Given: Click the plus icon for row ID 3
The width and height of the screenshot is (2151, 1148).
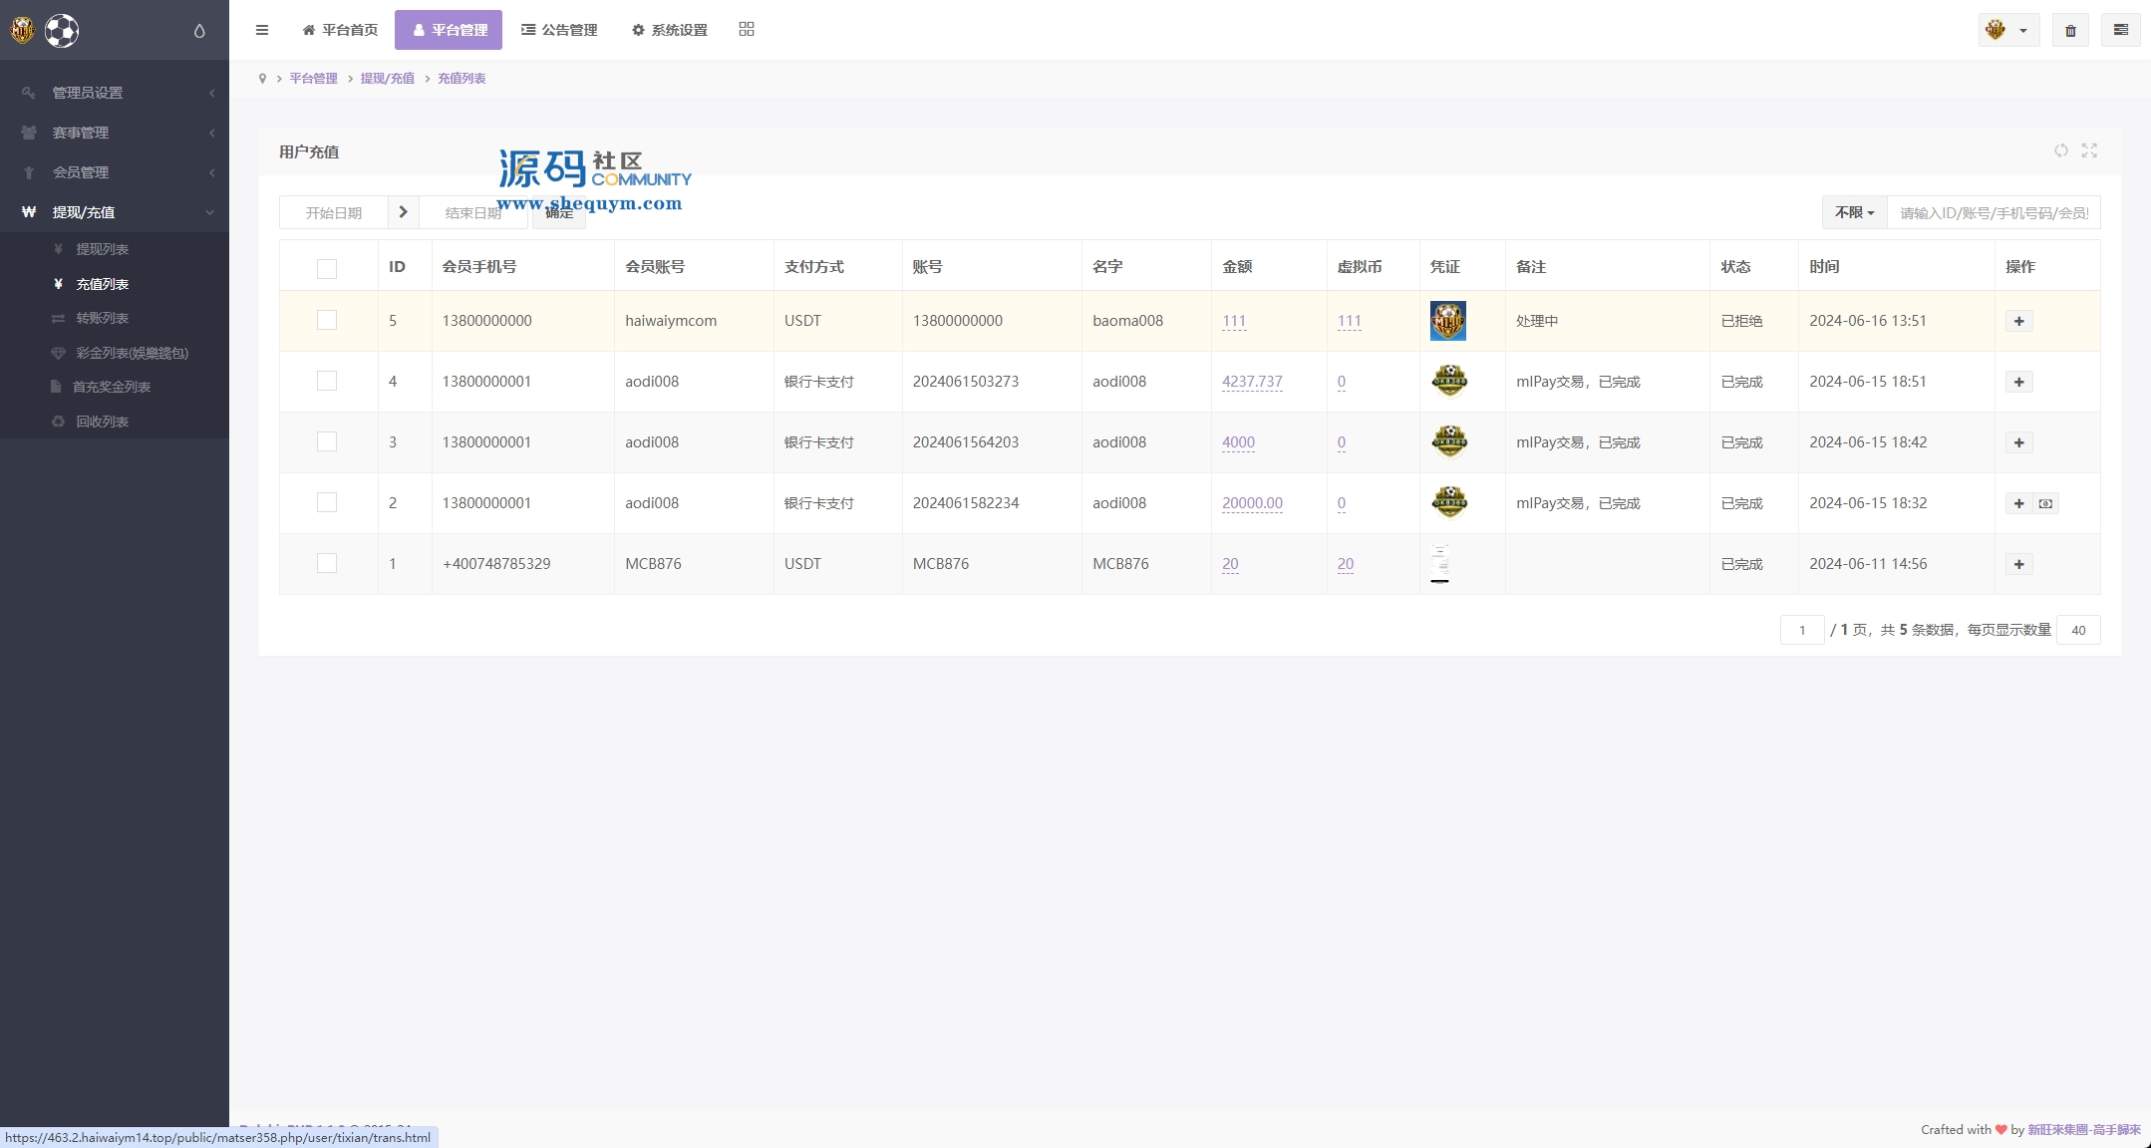Looking at the screenshot, I should point(2019,442).
